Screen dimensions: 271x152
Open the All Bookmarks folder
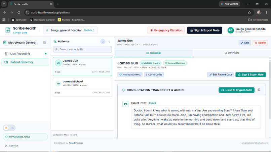point(258,20)
